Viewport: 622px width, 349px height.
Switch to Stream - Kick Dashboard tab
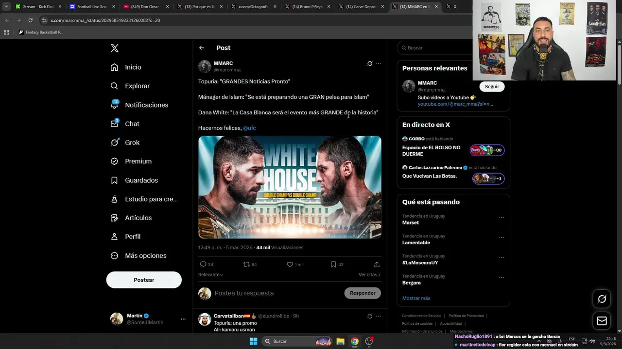[x=38, y=7]
